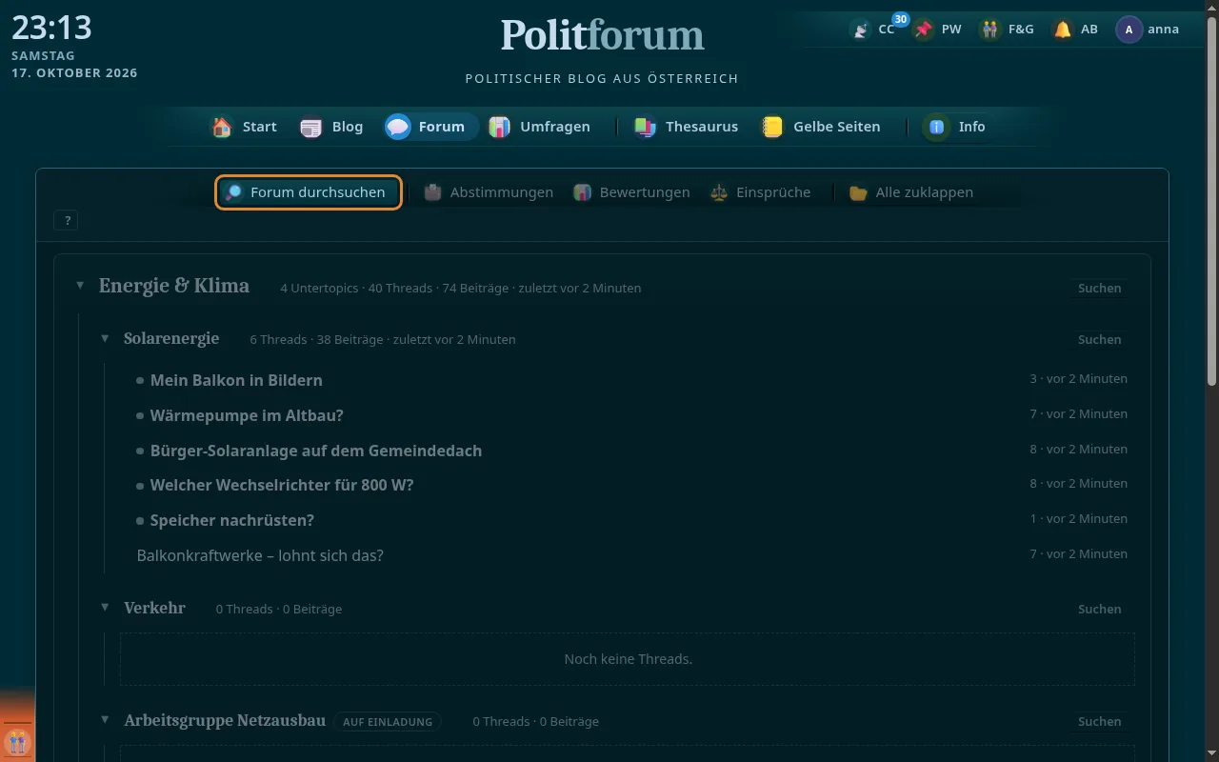Image resolution: width=1219 pixels, height=762 pixels.
Task: Click the Abstimmungen ballot box icon
Action: pyautogui.click(x=433, y=192)
